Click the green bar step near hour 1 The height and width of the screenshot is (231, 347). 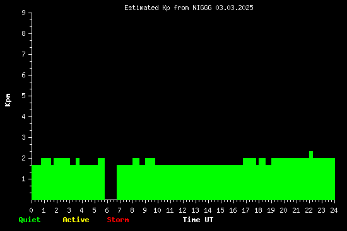[x=46, y=179]
